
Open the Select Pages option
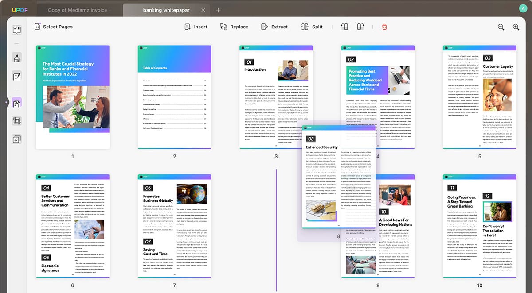pos(53,27)
